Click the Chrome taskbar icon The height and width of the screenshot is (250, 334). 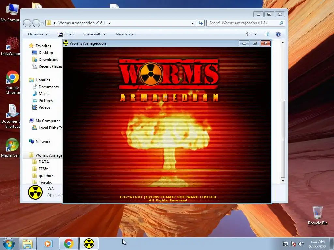coord(68,243)
